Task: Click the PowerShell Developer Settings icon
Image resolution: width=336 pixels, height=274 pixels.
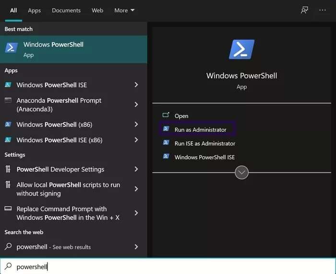Action: point(8,169)
